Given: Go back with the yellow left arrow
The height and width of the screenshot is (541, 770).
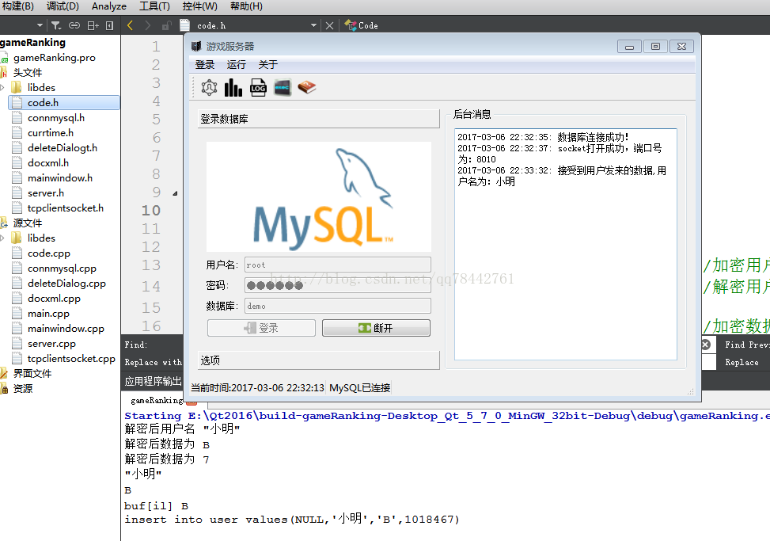Looking at the screenshot, I should pyautogui.click(x=130, y=25).
